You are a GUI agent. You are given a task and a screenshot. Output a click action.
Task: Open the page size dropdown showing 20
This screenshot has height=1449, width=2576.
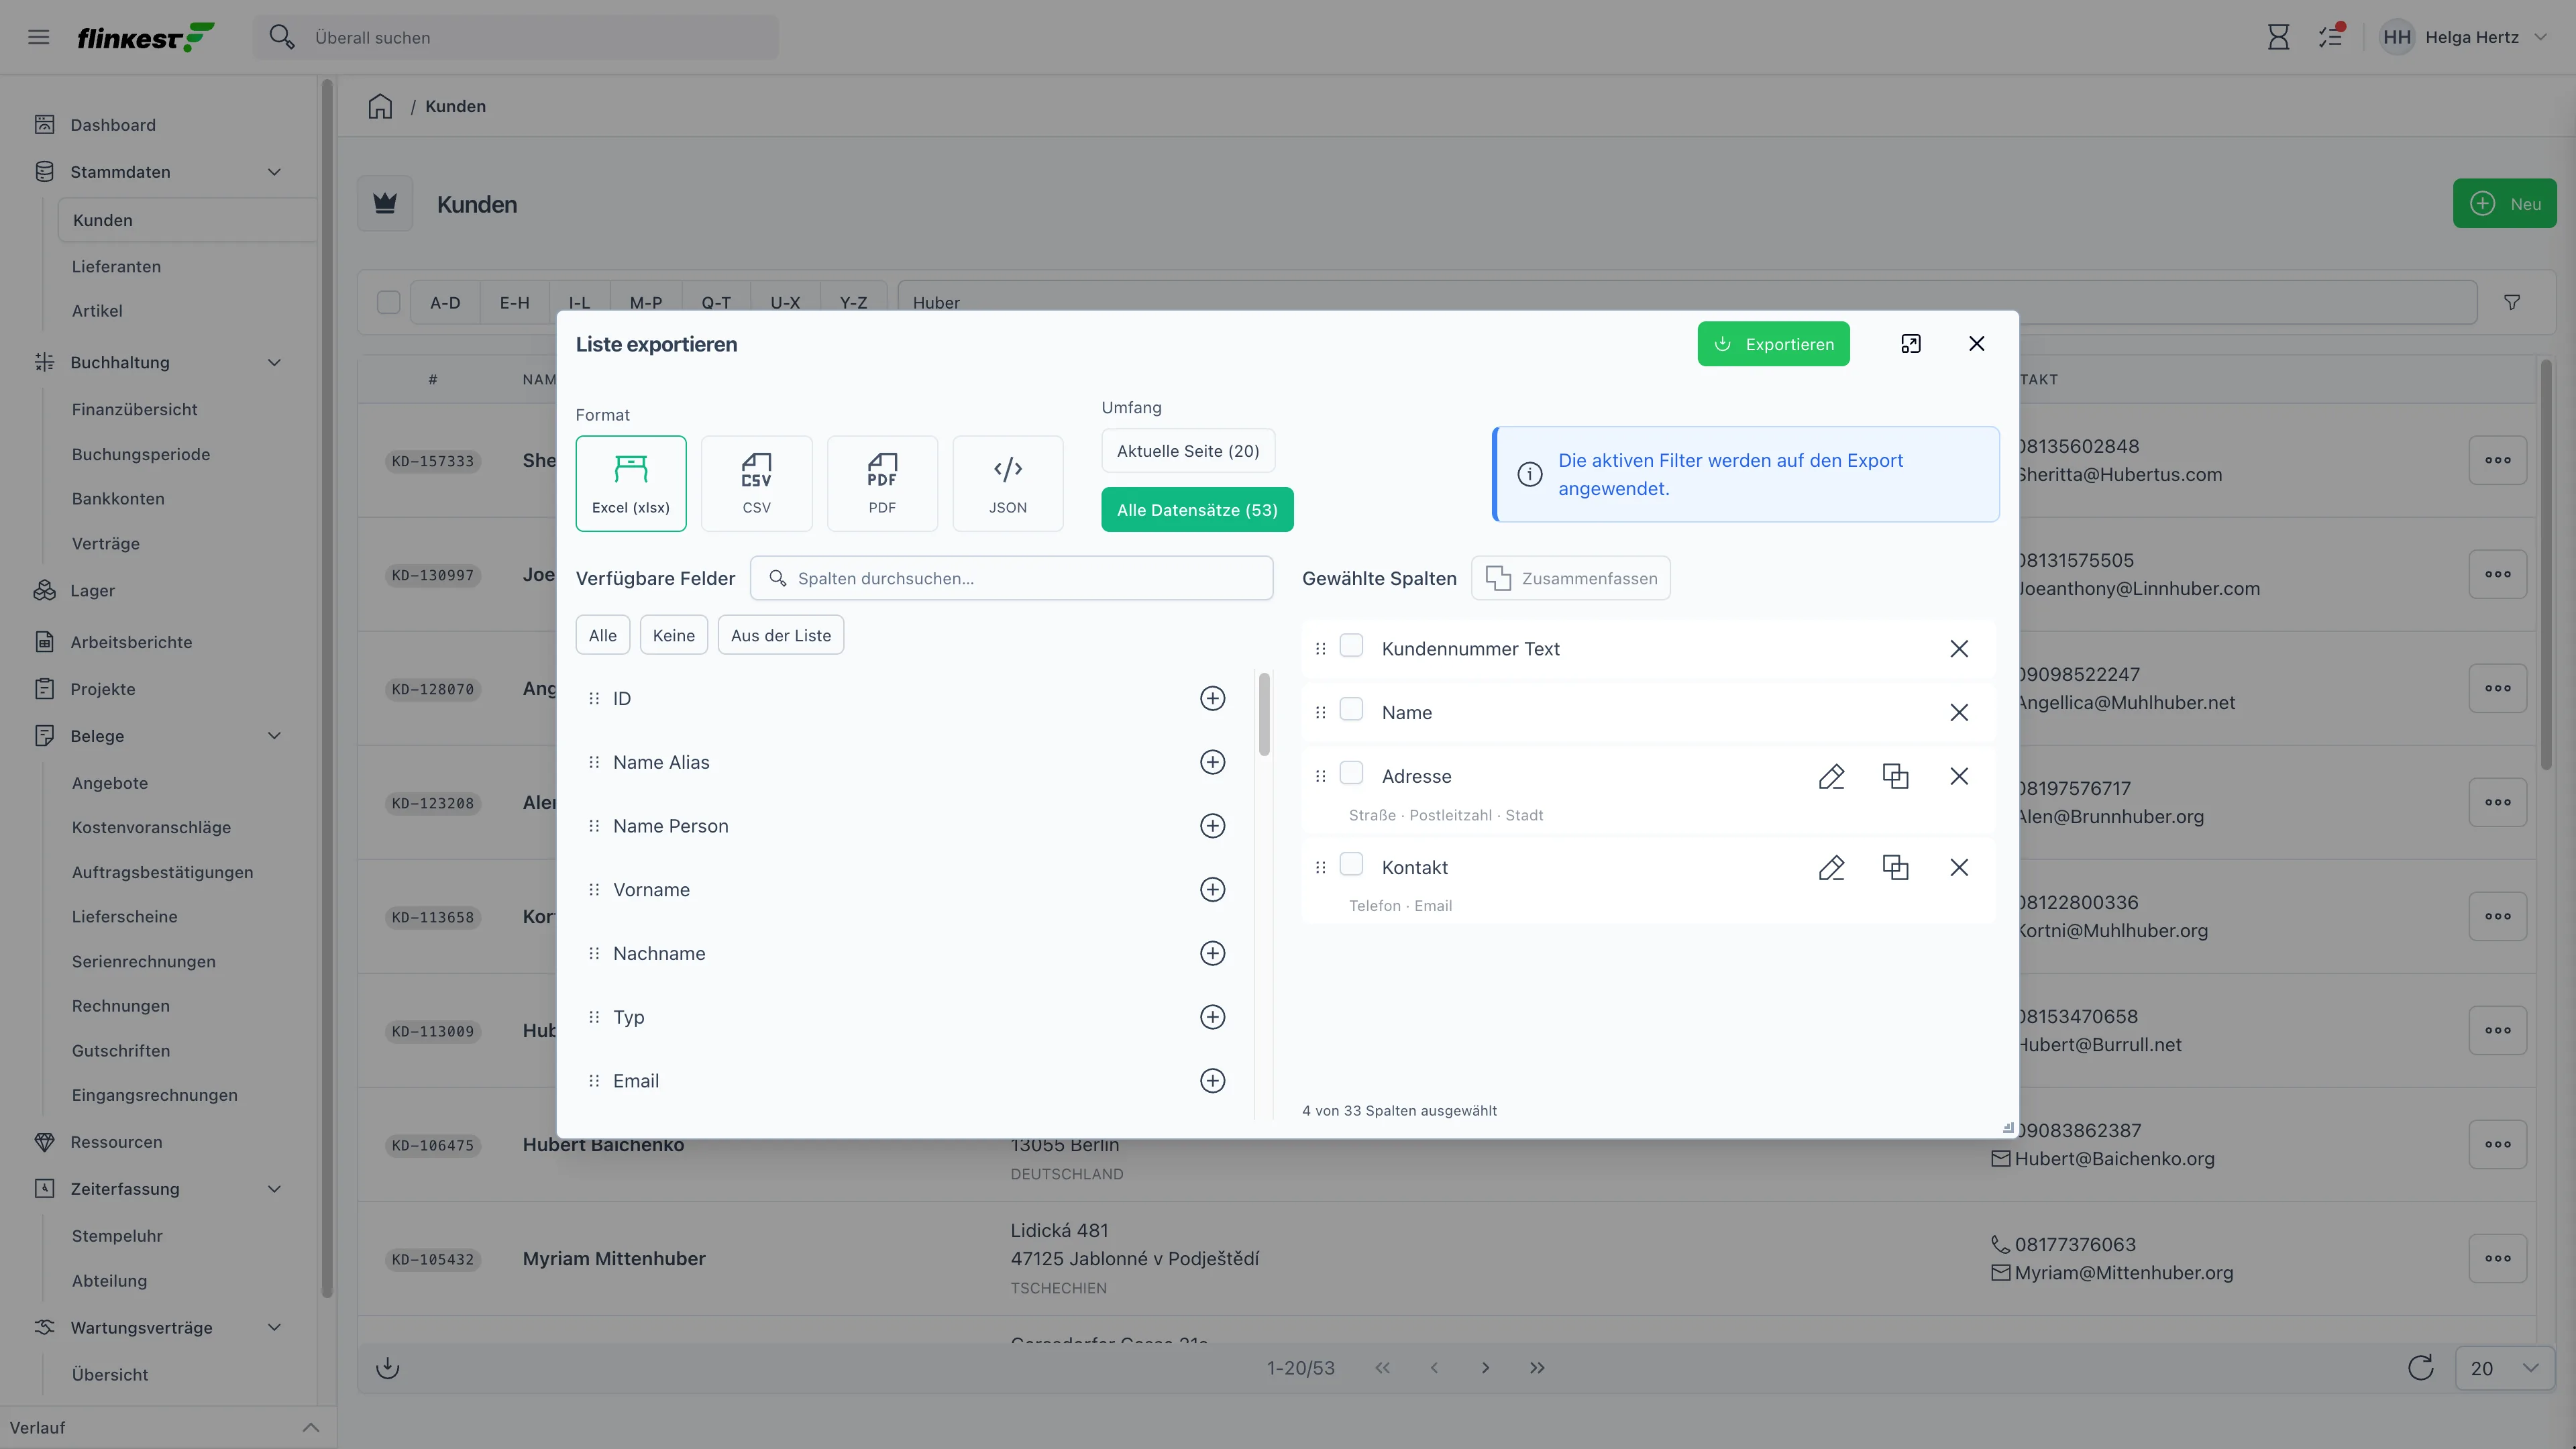(2504, 1368)
